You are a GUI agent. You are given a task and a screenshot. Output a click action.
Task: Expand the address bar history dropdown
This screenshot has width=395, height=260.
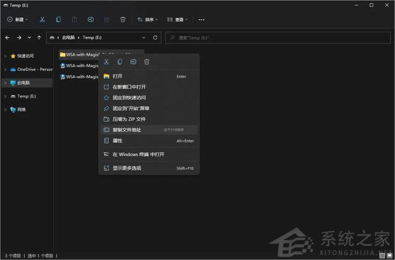coord(144,38)
